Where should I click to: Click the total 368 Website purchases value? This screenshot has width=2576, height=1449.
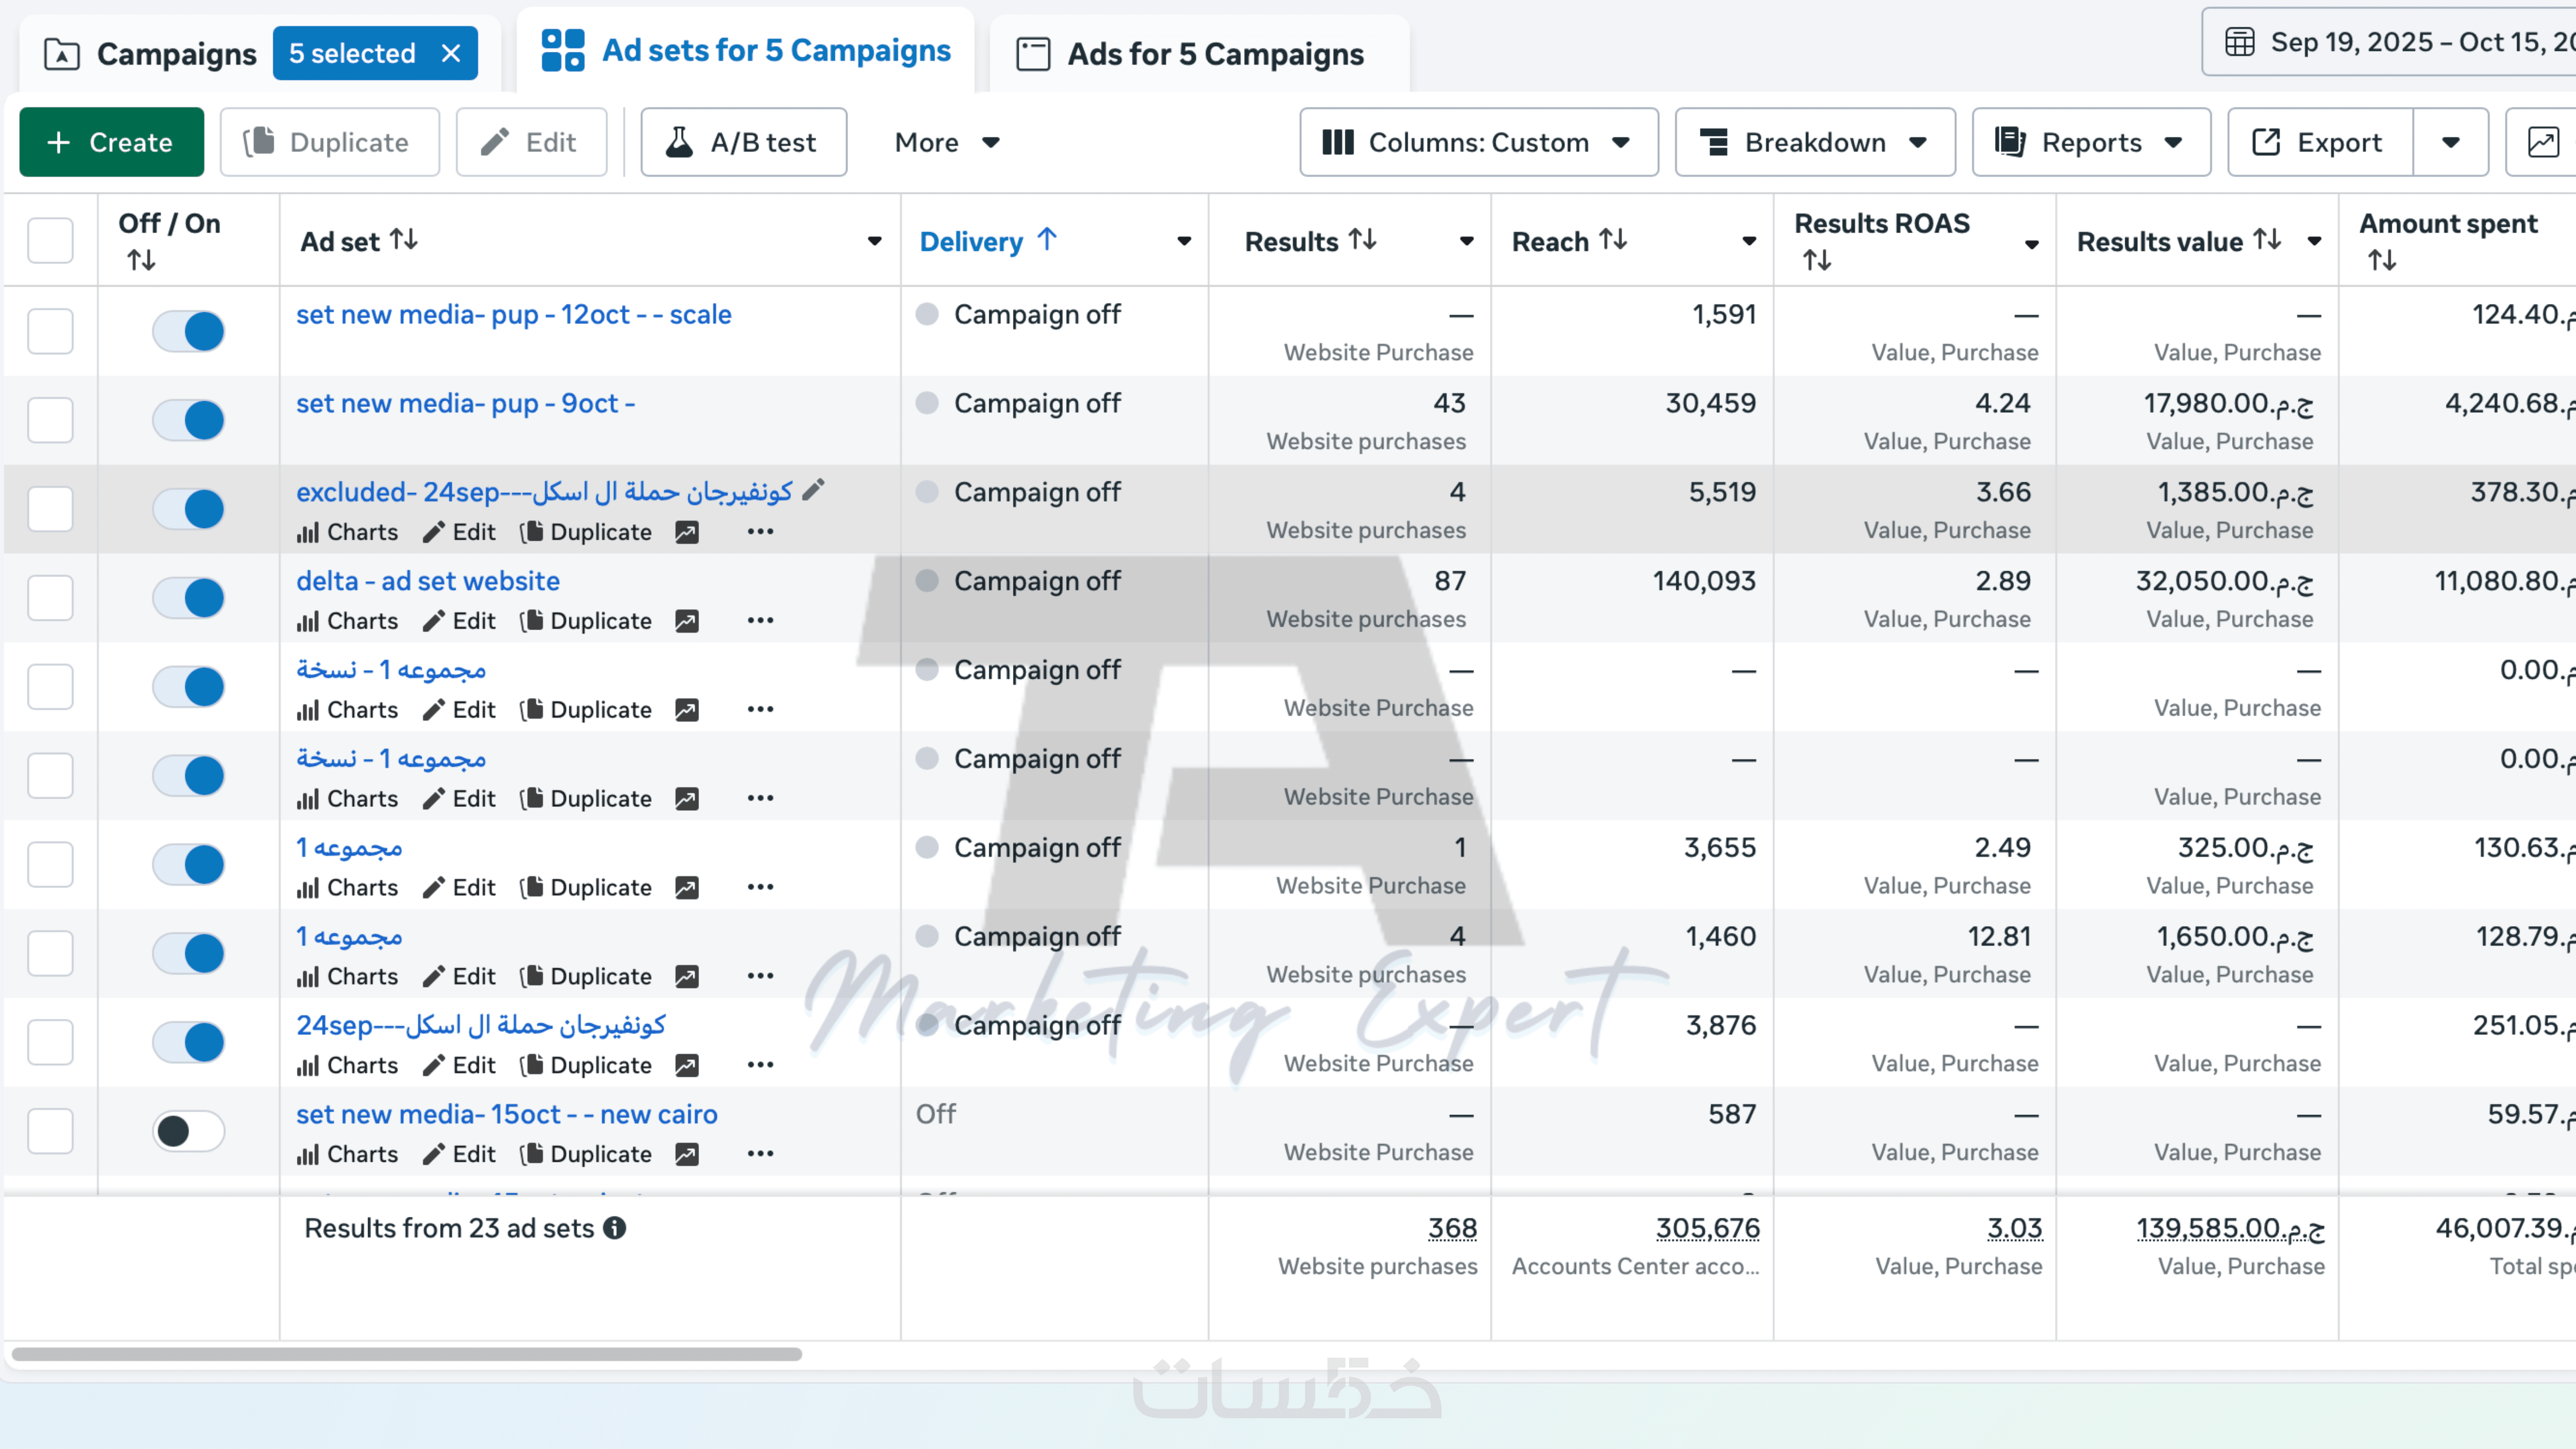tap(1452, 1228)
